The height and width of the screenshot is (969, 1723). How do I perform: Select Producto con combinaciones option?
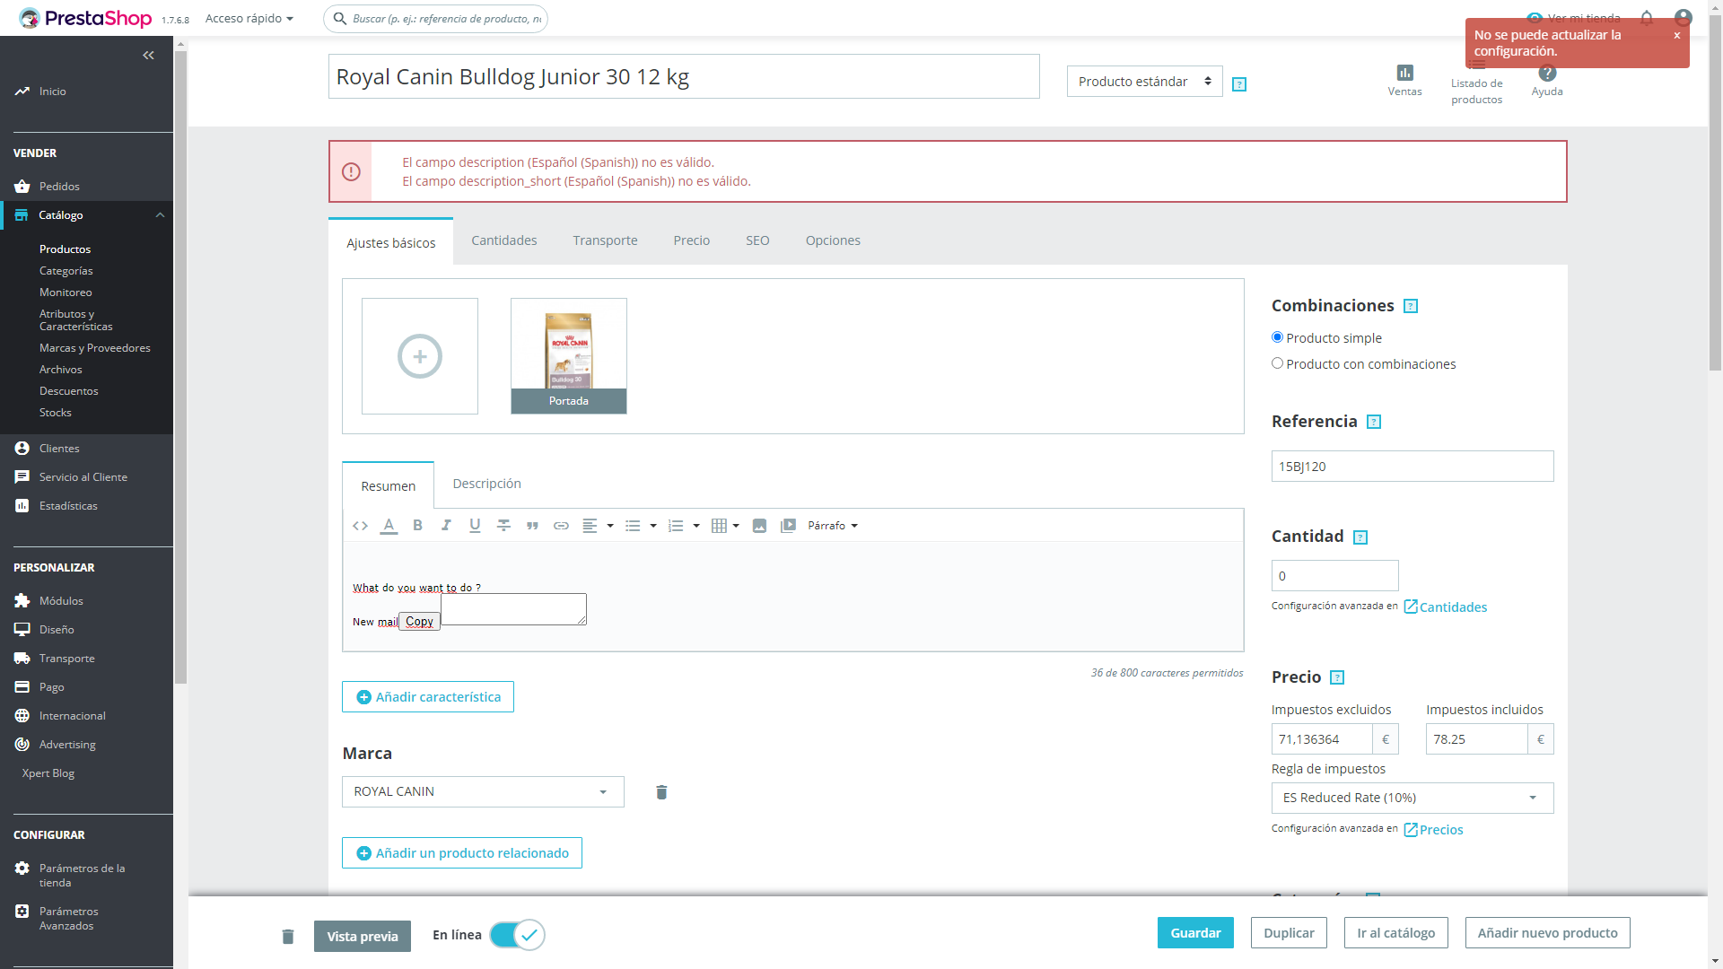[x=1277, y=363]
